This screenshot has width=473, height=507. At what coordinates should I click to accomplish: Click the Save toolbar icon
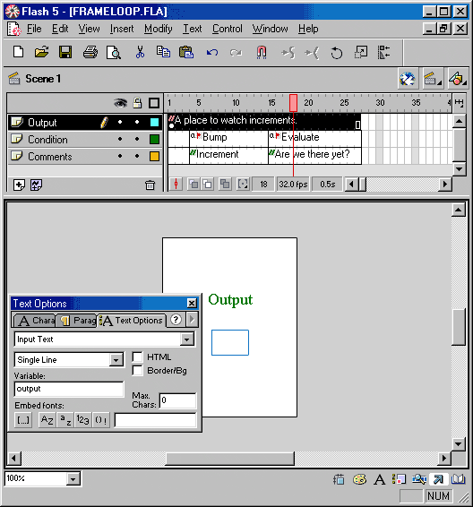pos(65,52)
